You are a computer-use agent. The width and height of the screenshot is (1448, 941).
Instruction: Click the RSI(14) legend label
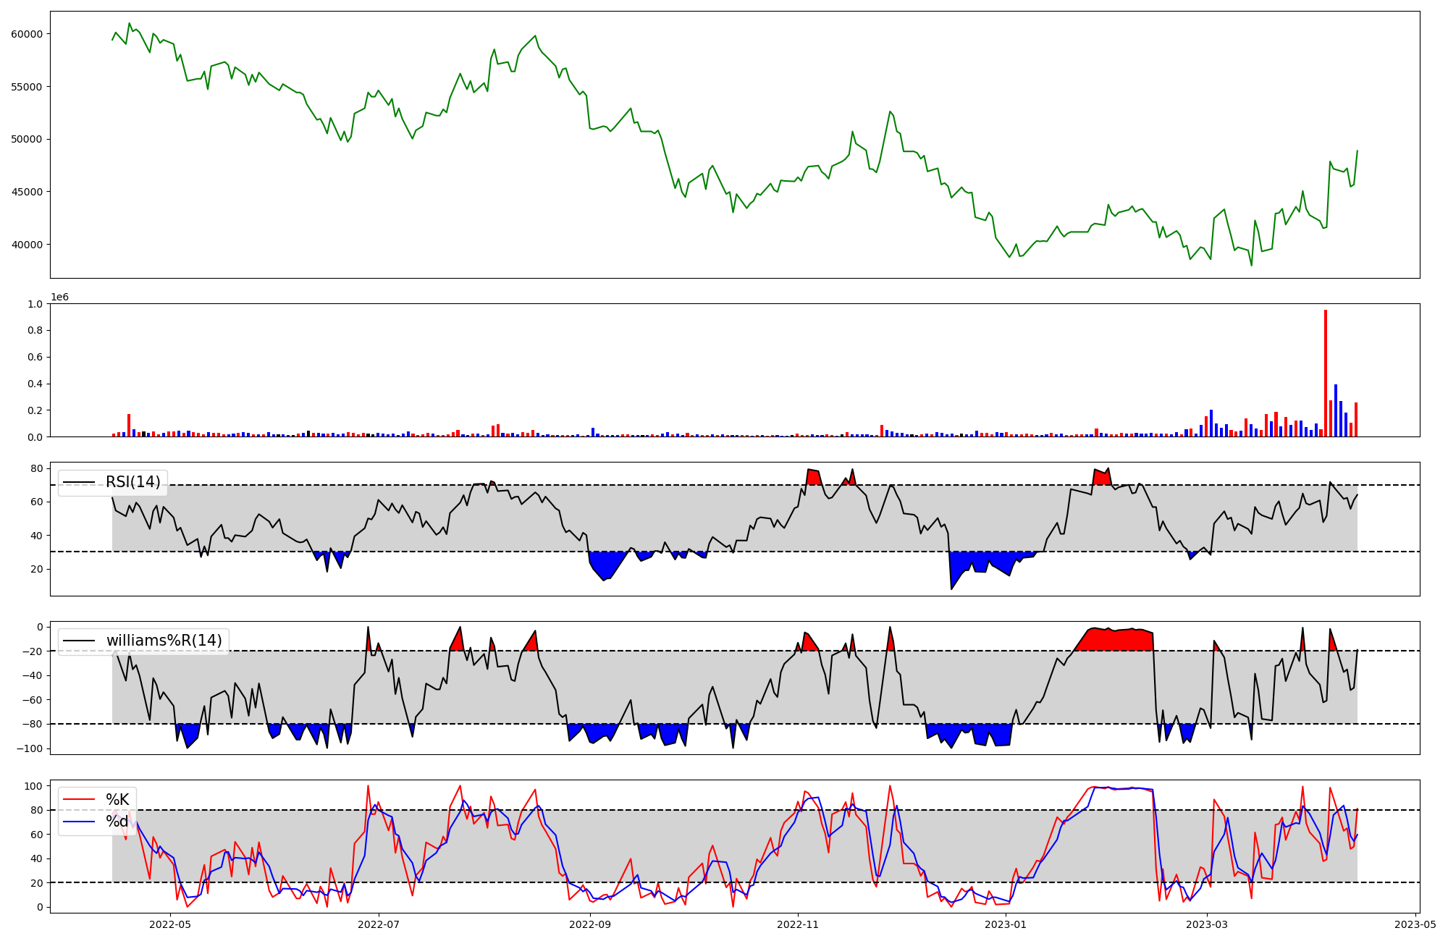tap(133, 483)
